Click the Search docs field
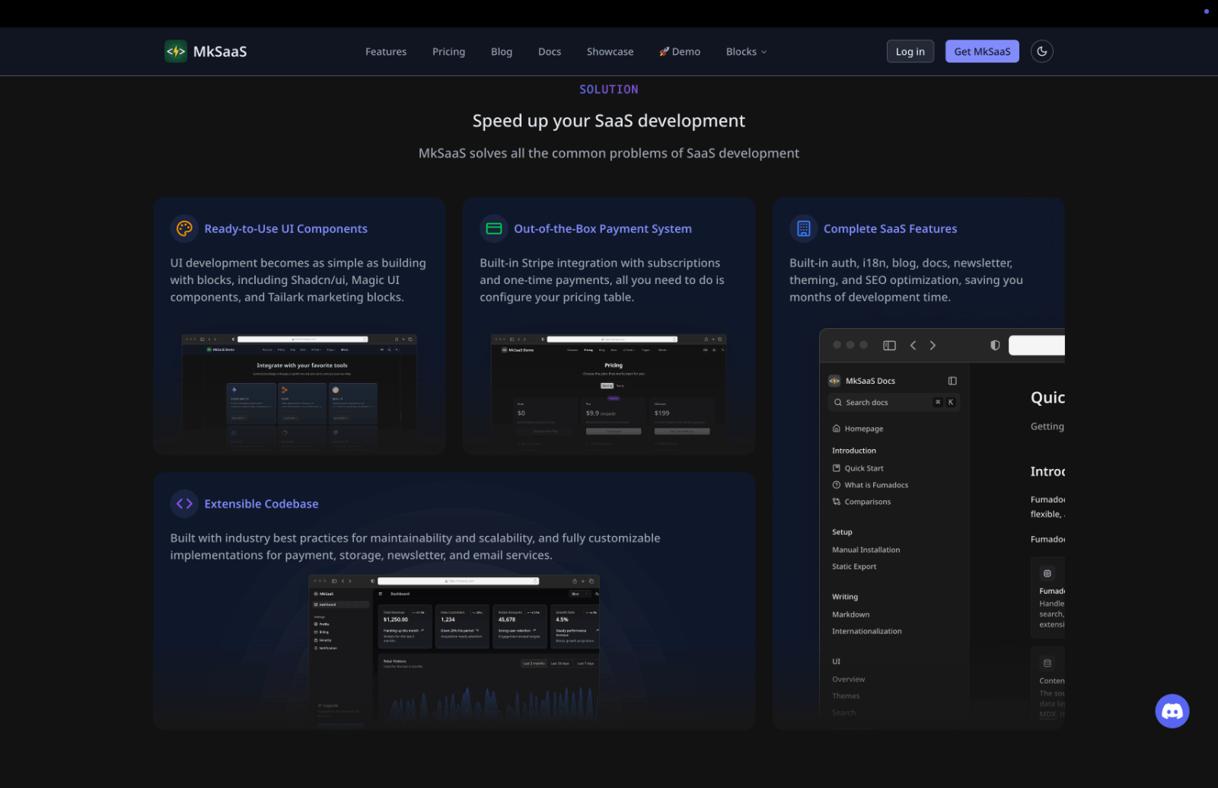Screen dimensions: 1218x788 point(894,402)
